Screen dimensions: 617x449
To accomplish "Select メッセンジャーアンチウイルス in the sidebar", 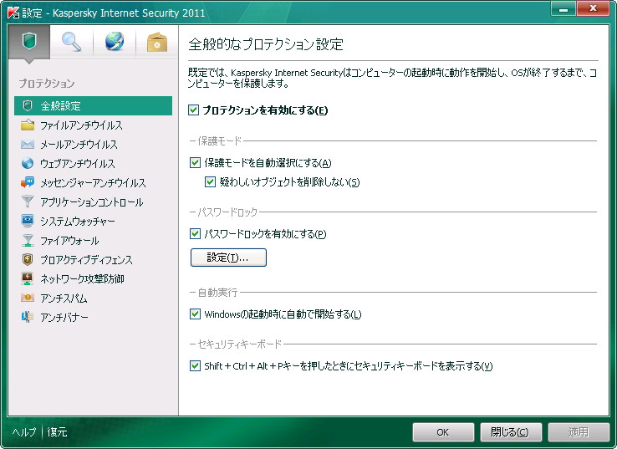I will coord(94,182).
